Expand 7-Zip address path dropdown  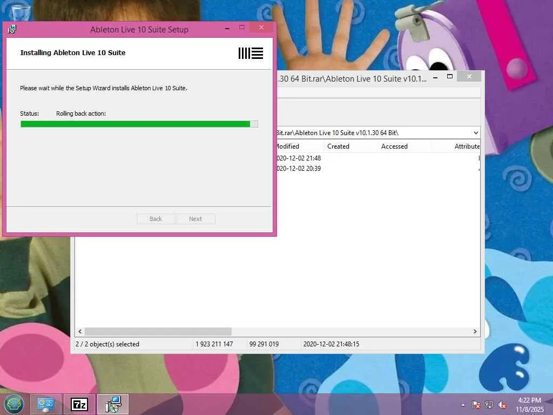(x=476, y=133)
